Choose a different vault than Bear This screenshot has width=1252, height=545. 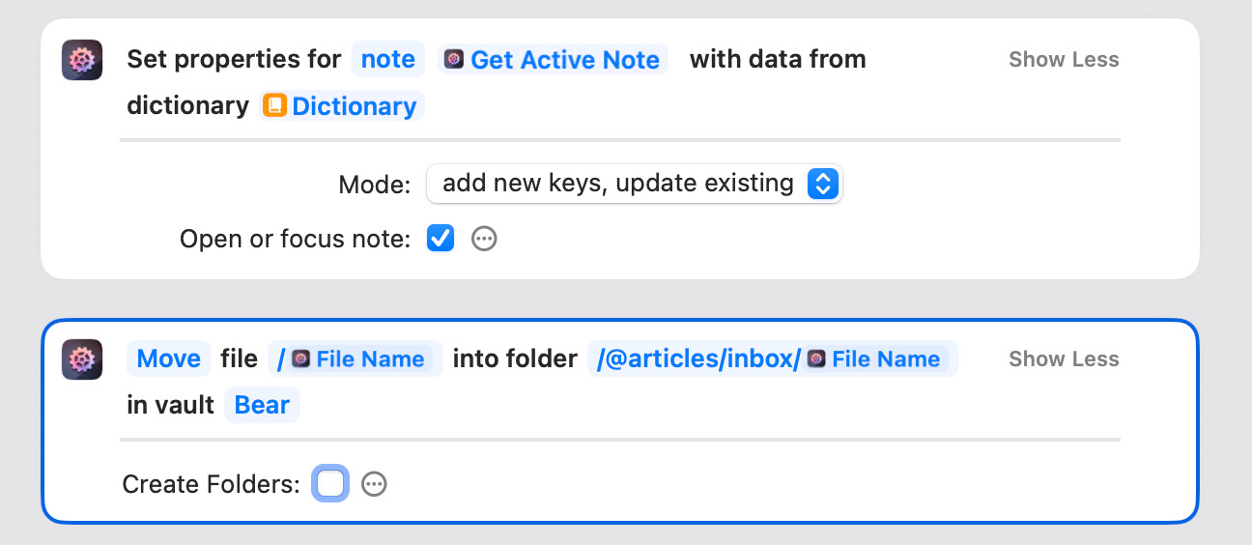point(262,406)
